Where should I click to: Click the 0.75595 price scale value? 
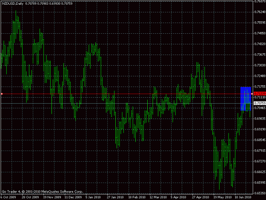point(260,23)
